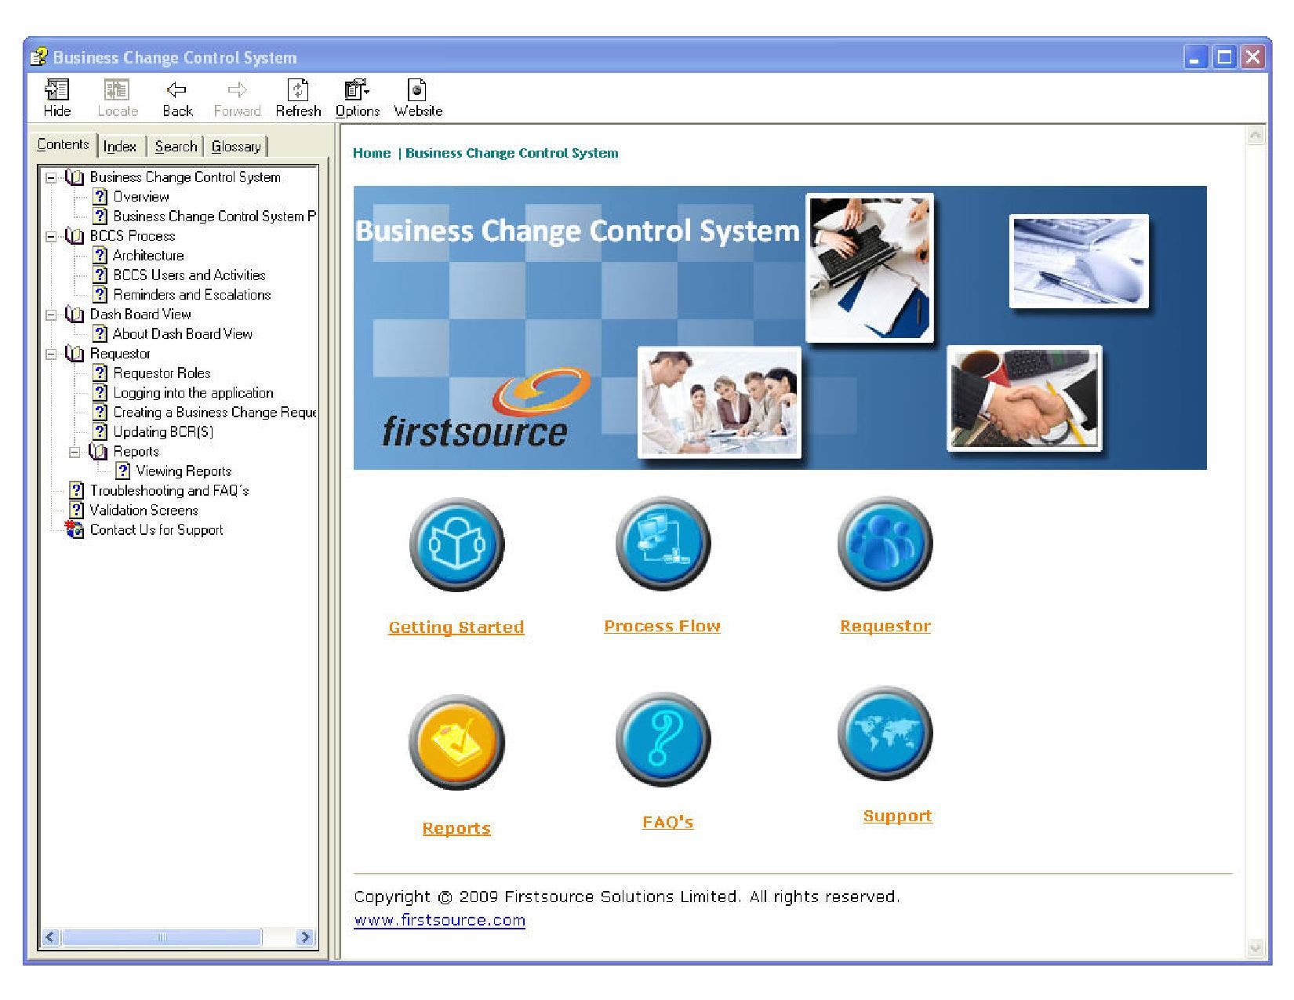
Task: Open the Requestor Roles topic
Action: (162, 373)
